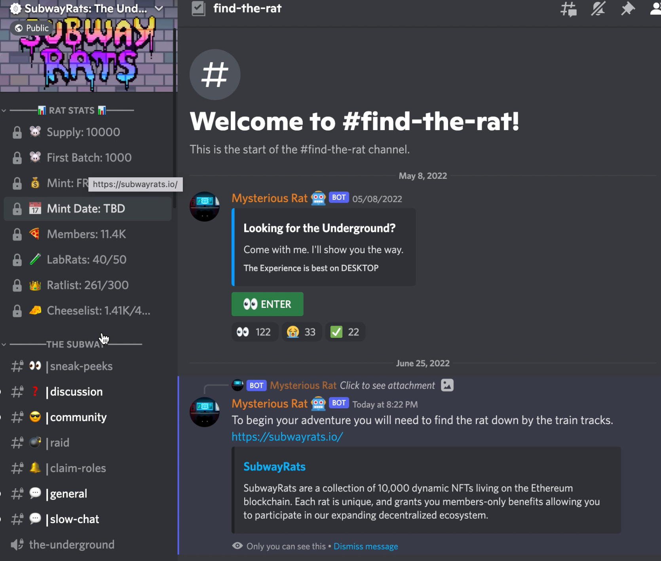Viewport: 661px width, 561px height.
Task: Add eyes reaction with 122 count
Action: point(254,332)
